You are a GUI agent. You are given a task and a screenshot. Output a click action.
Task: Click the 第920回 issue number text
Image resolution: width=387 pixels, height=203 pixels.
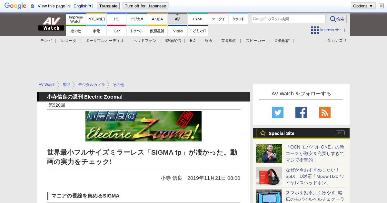(57, 105)
